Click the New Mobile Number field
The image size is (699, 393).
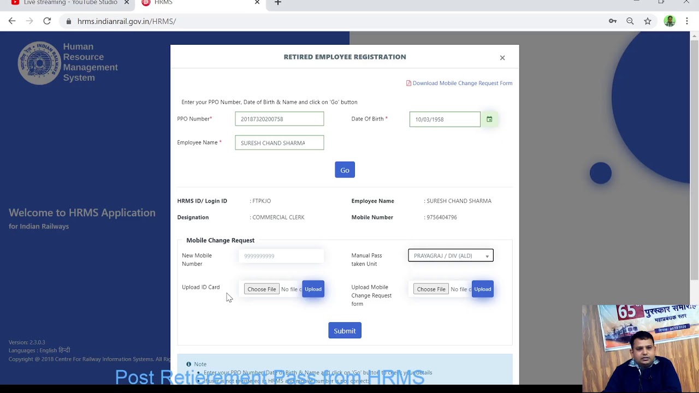pyautogui.click(x=281, y=256)
